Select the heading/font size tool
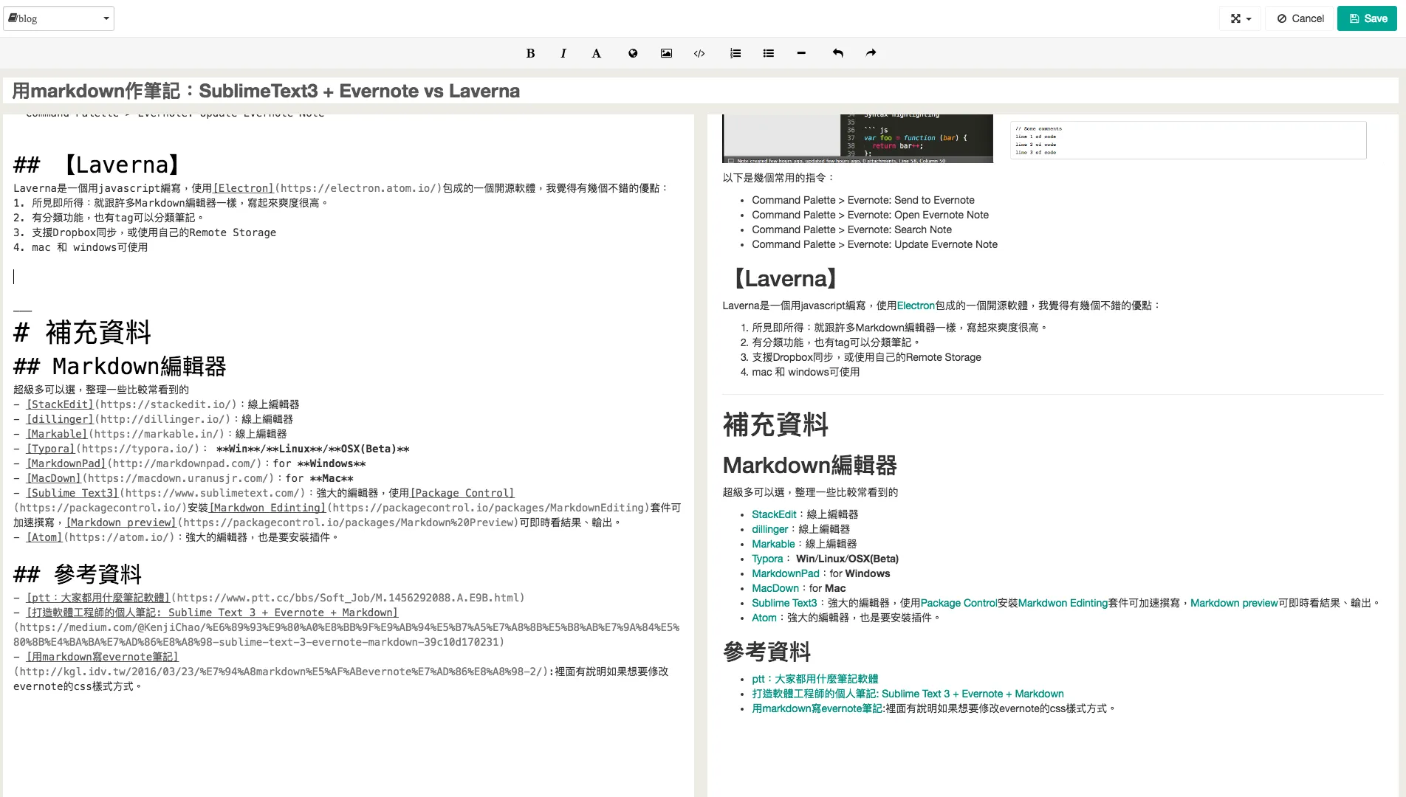This screenshot has height=797, width=1406. click(596, 52)
